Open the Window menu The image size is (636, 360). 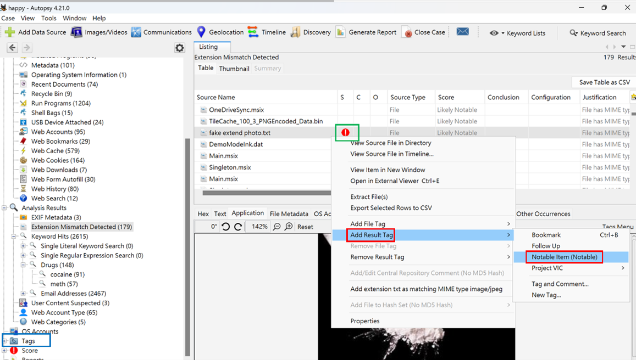pyautogui.click(x=75, y=18)
